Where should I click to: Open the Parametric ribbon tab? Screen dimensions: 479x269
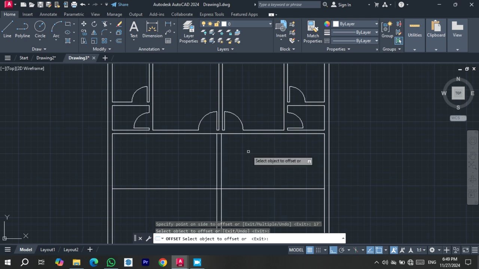(x=74, y=14)
